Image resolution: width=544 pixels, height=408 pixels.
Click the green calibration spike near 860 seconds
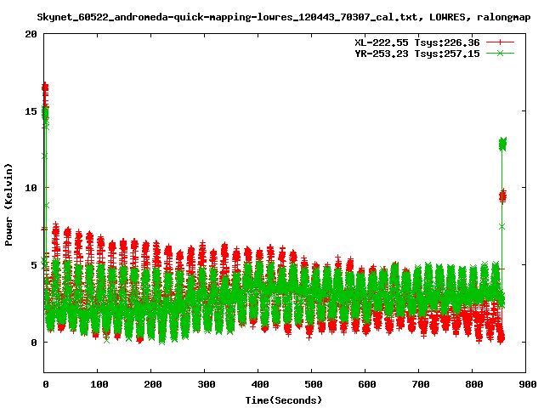pyautogui.click(x=502, y=144)
